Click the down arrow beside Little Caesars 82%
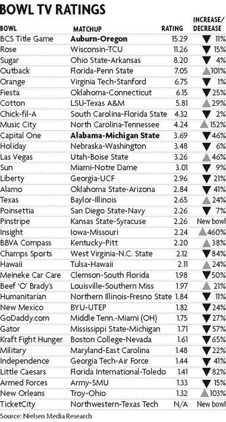 (206, 372)
